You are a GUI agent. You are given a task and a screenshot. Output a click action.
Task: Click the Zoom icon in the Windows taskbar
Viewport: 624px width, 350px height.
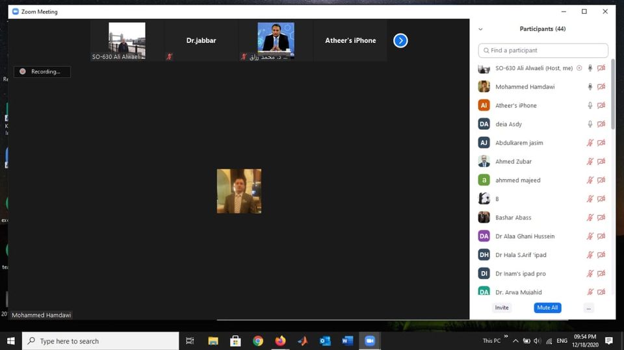370,341
